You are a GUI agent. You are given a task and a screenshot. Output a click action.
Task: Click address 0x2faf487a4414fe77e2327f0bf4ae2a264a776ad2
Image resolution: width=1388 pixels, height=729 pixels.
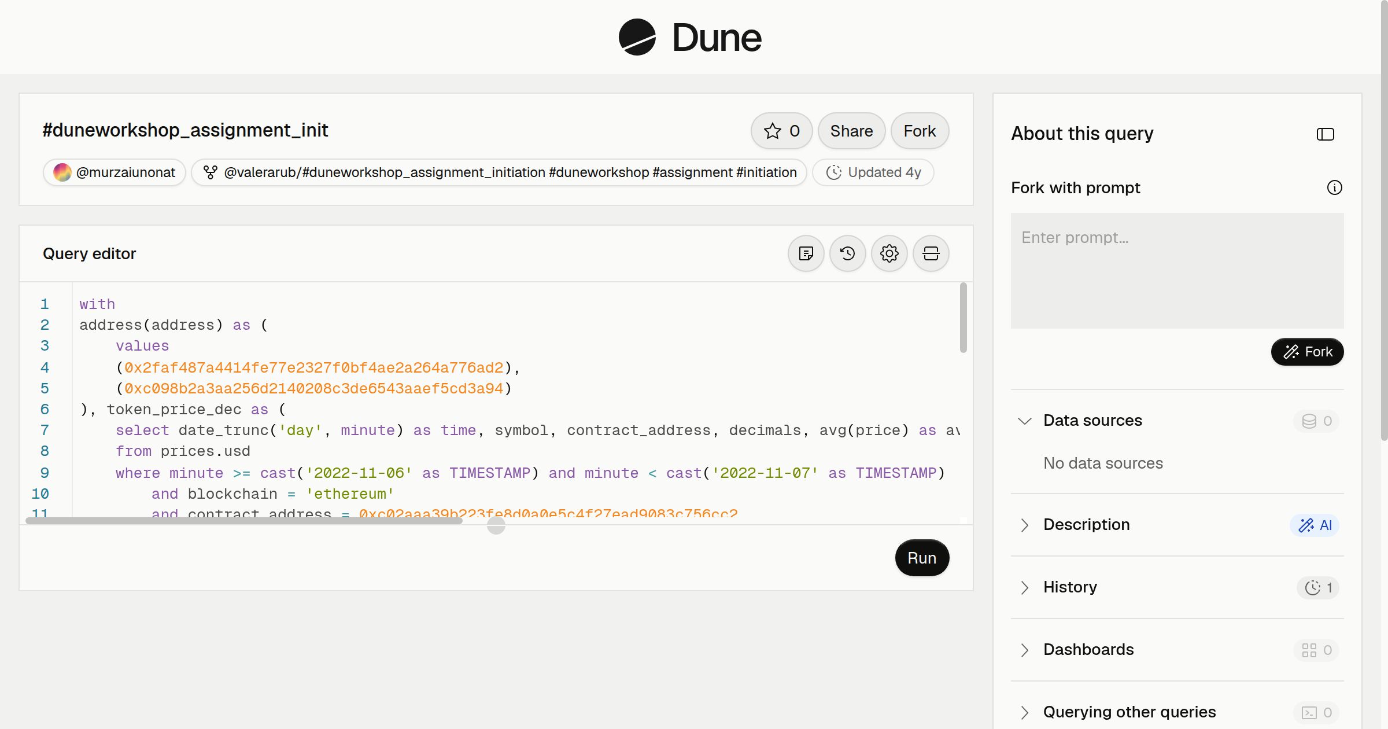point(314,367)
